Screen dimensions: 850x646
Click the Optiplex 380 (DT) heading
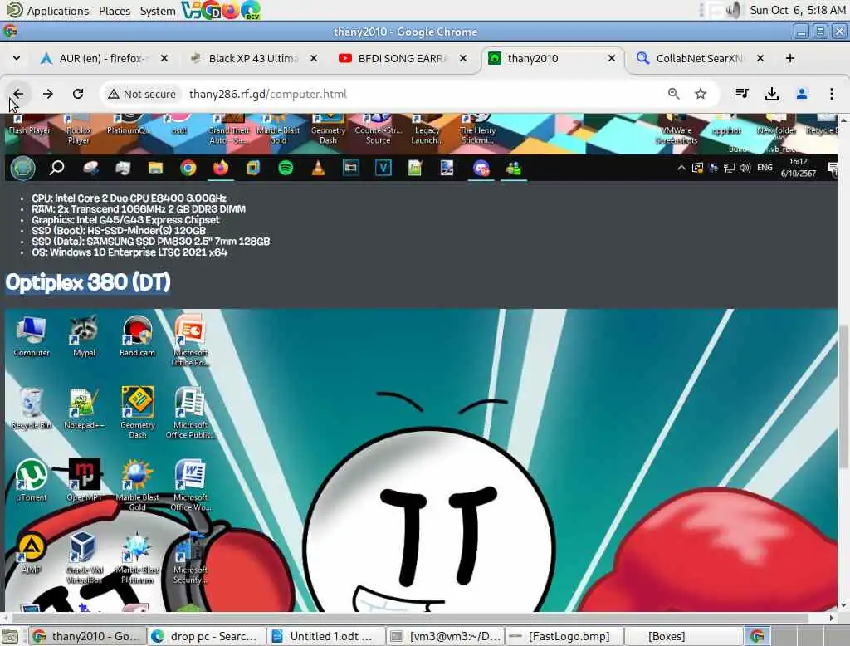coord(88,282)
